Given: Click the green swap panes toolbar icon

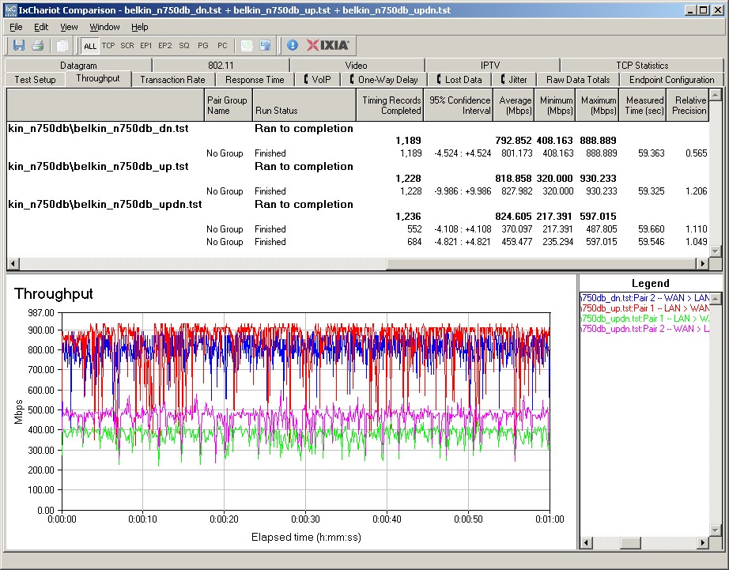Looking at the screenshot, I should coord(247,45).
